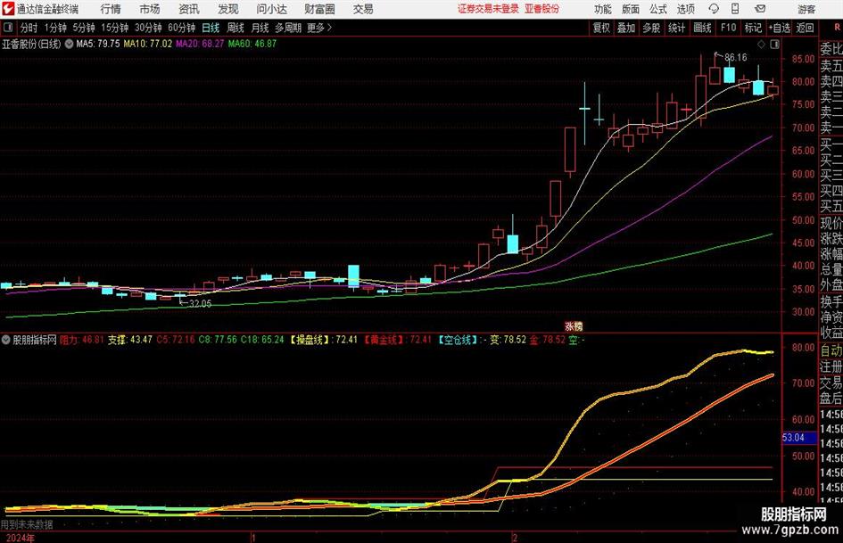Click the 用到未来数据 warning text

coord(27,524)
